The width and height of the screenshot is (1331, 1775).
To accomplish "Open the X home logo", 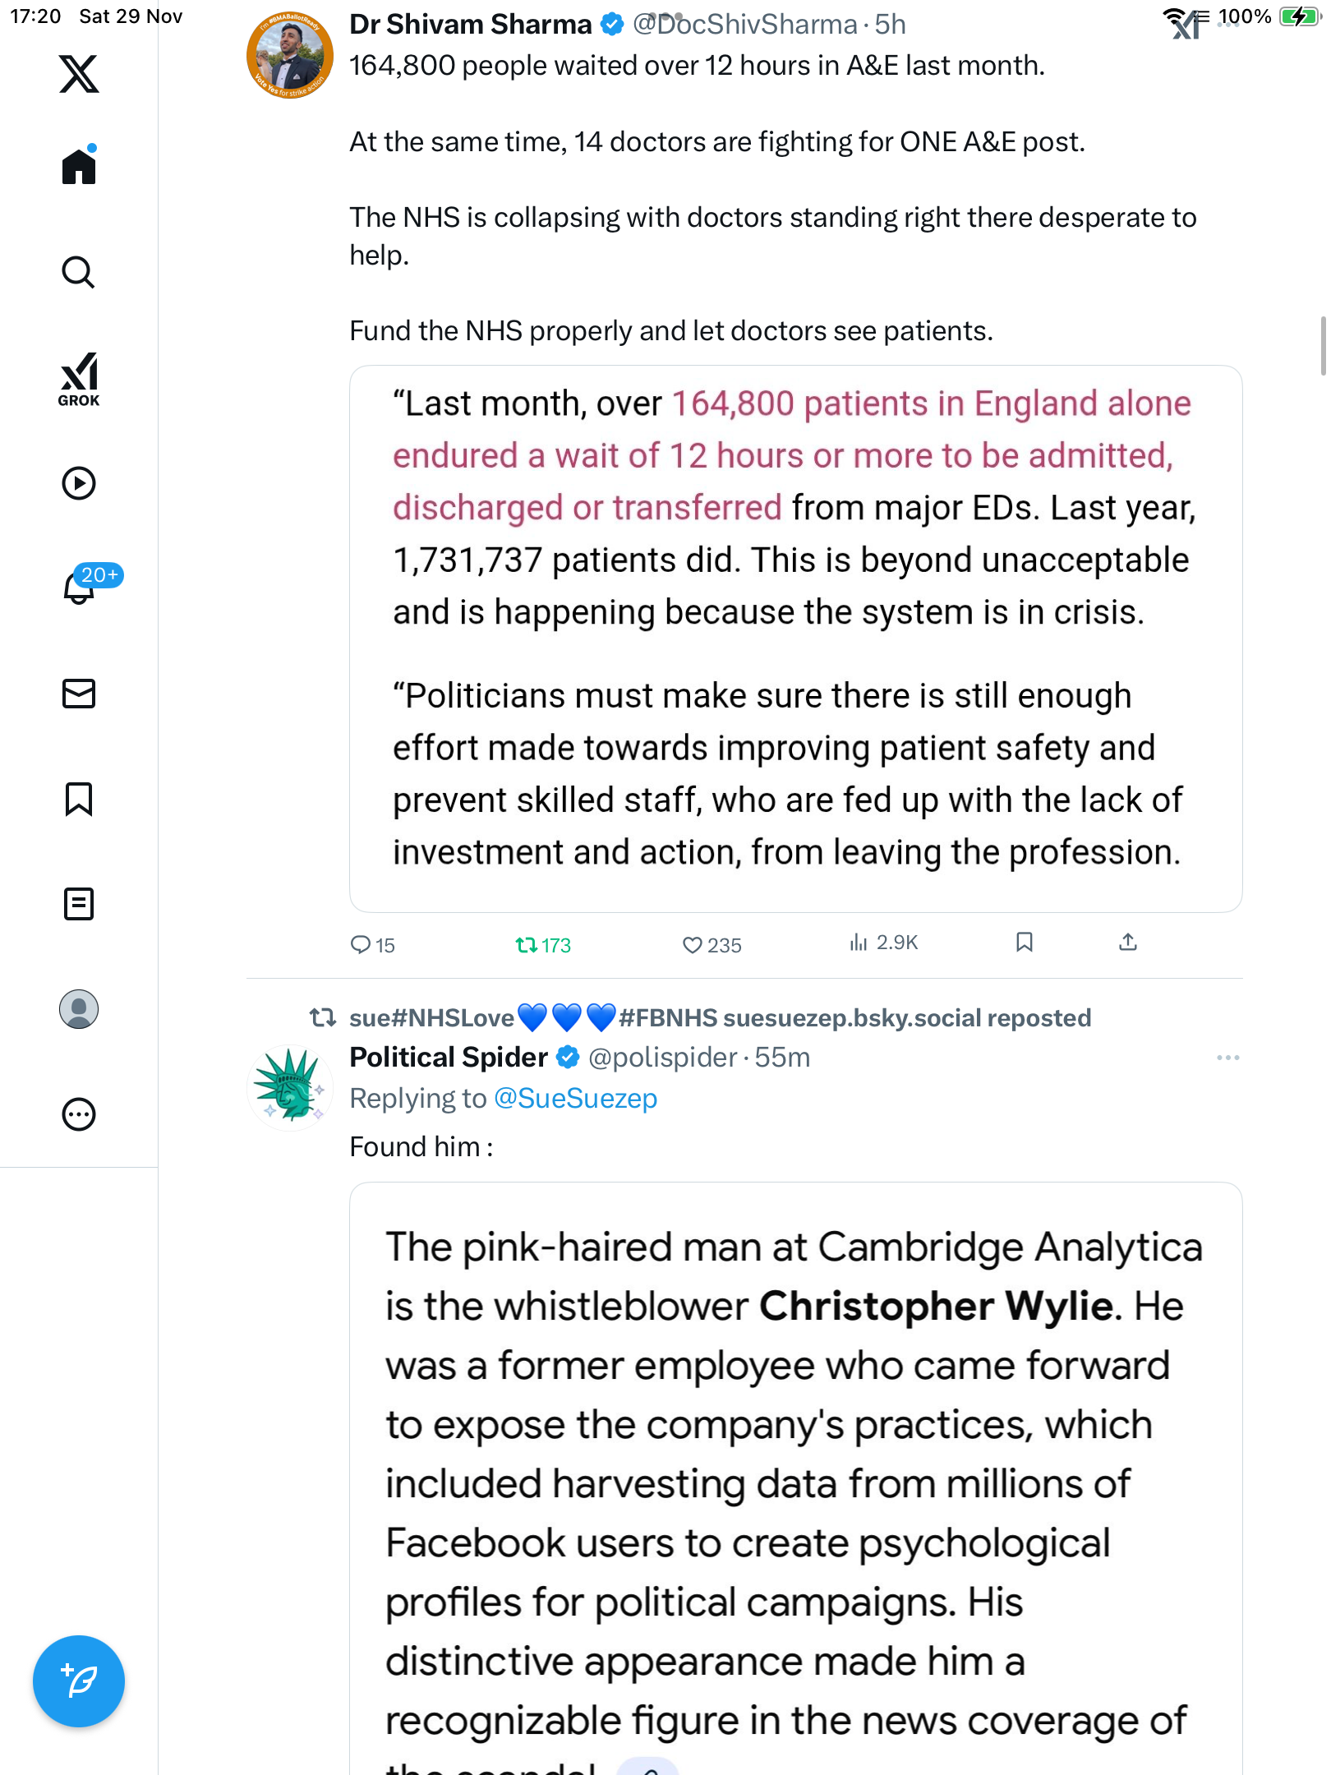I will 79,74.
